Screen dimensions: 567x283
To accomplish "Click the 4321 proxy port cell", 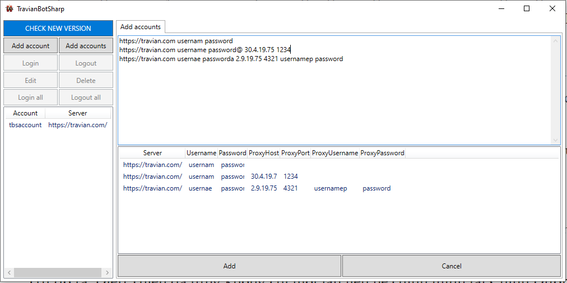I will 291,188.
